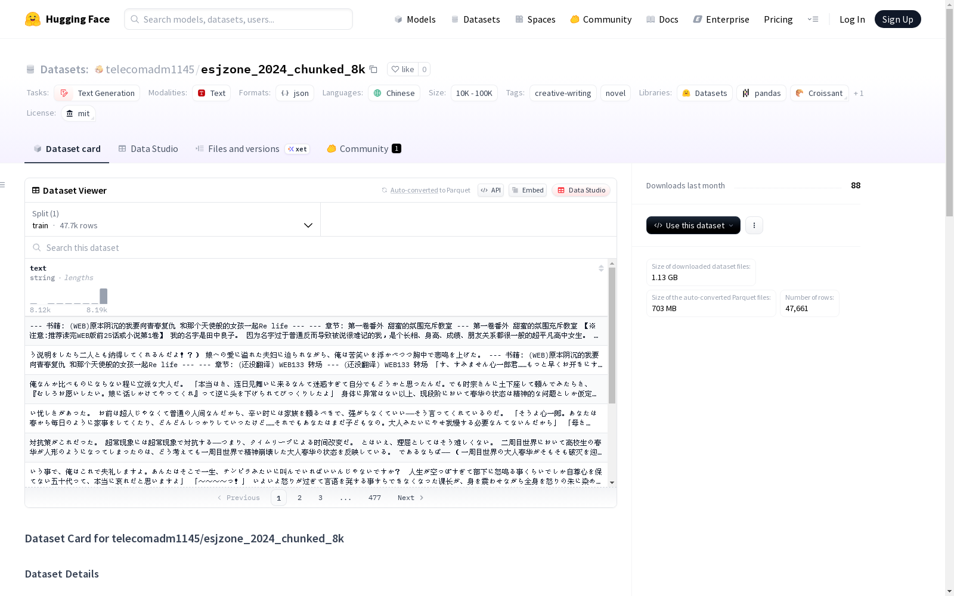This screenshot has height=596, width=954.
Task: Expand the Split train dropdown
Action: (x=172, y=219)
